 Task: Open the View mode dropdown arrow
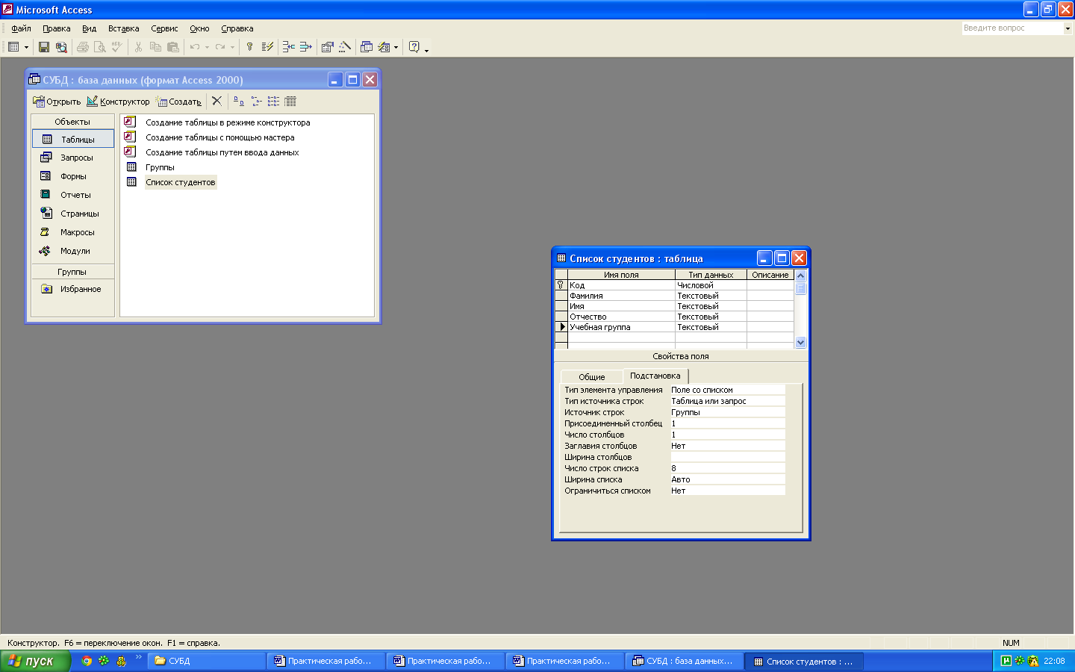[26, 47]
